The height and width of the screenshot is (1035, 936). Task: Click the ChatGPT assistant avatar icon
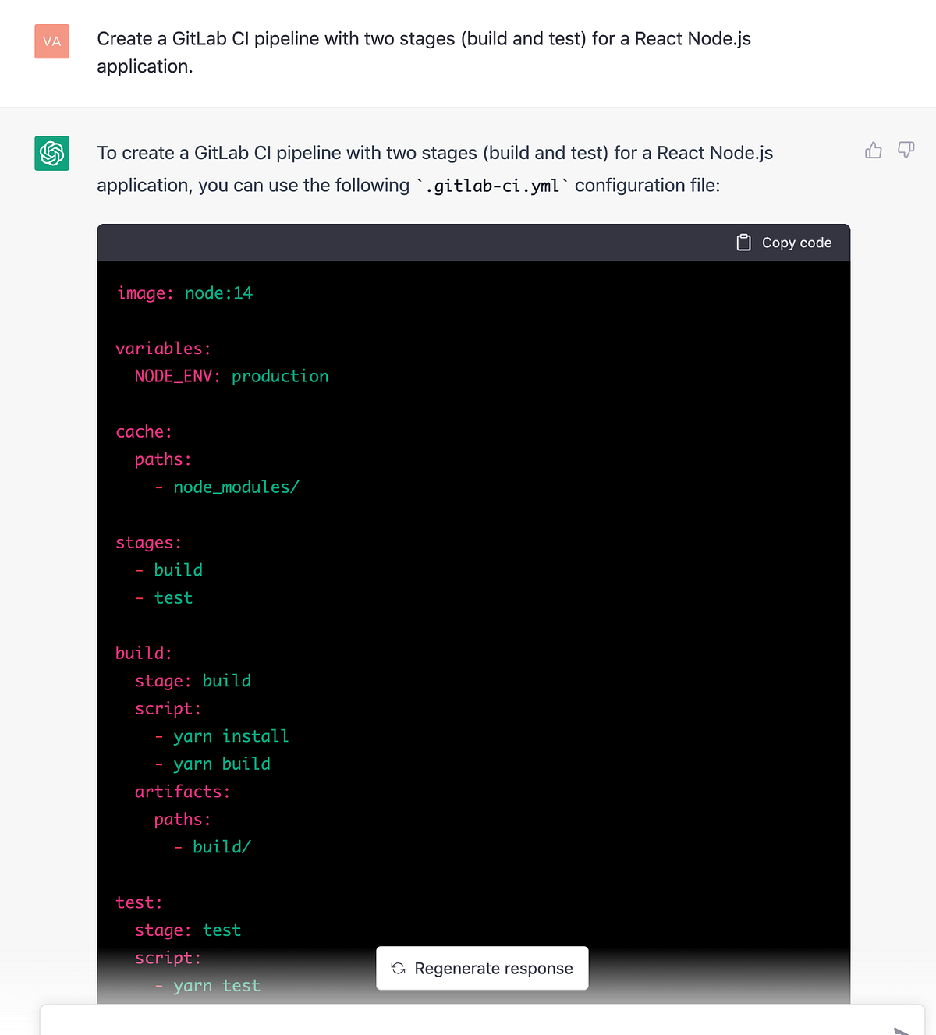51,153
